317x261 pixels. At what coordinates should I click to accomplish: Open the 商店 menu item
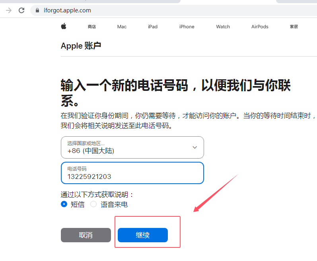(92, 27)
